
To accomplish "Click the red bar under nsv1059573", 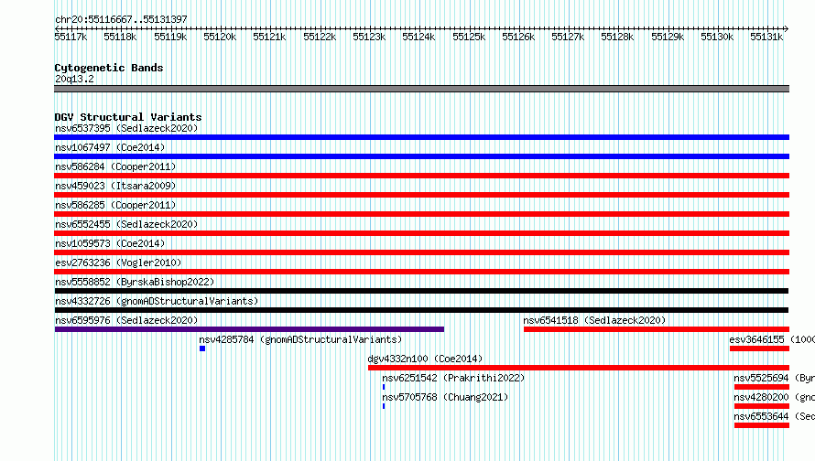I will coord(421,252).
